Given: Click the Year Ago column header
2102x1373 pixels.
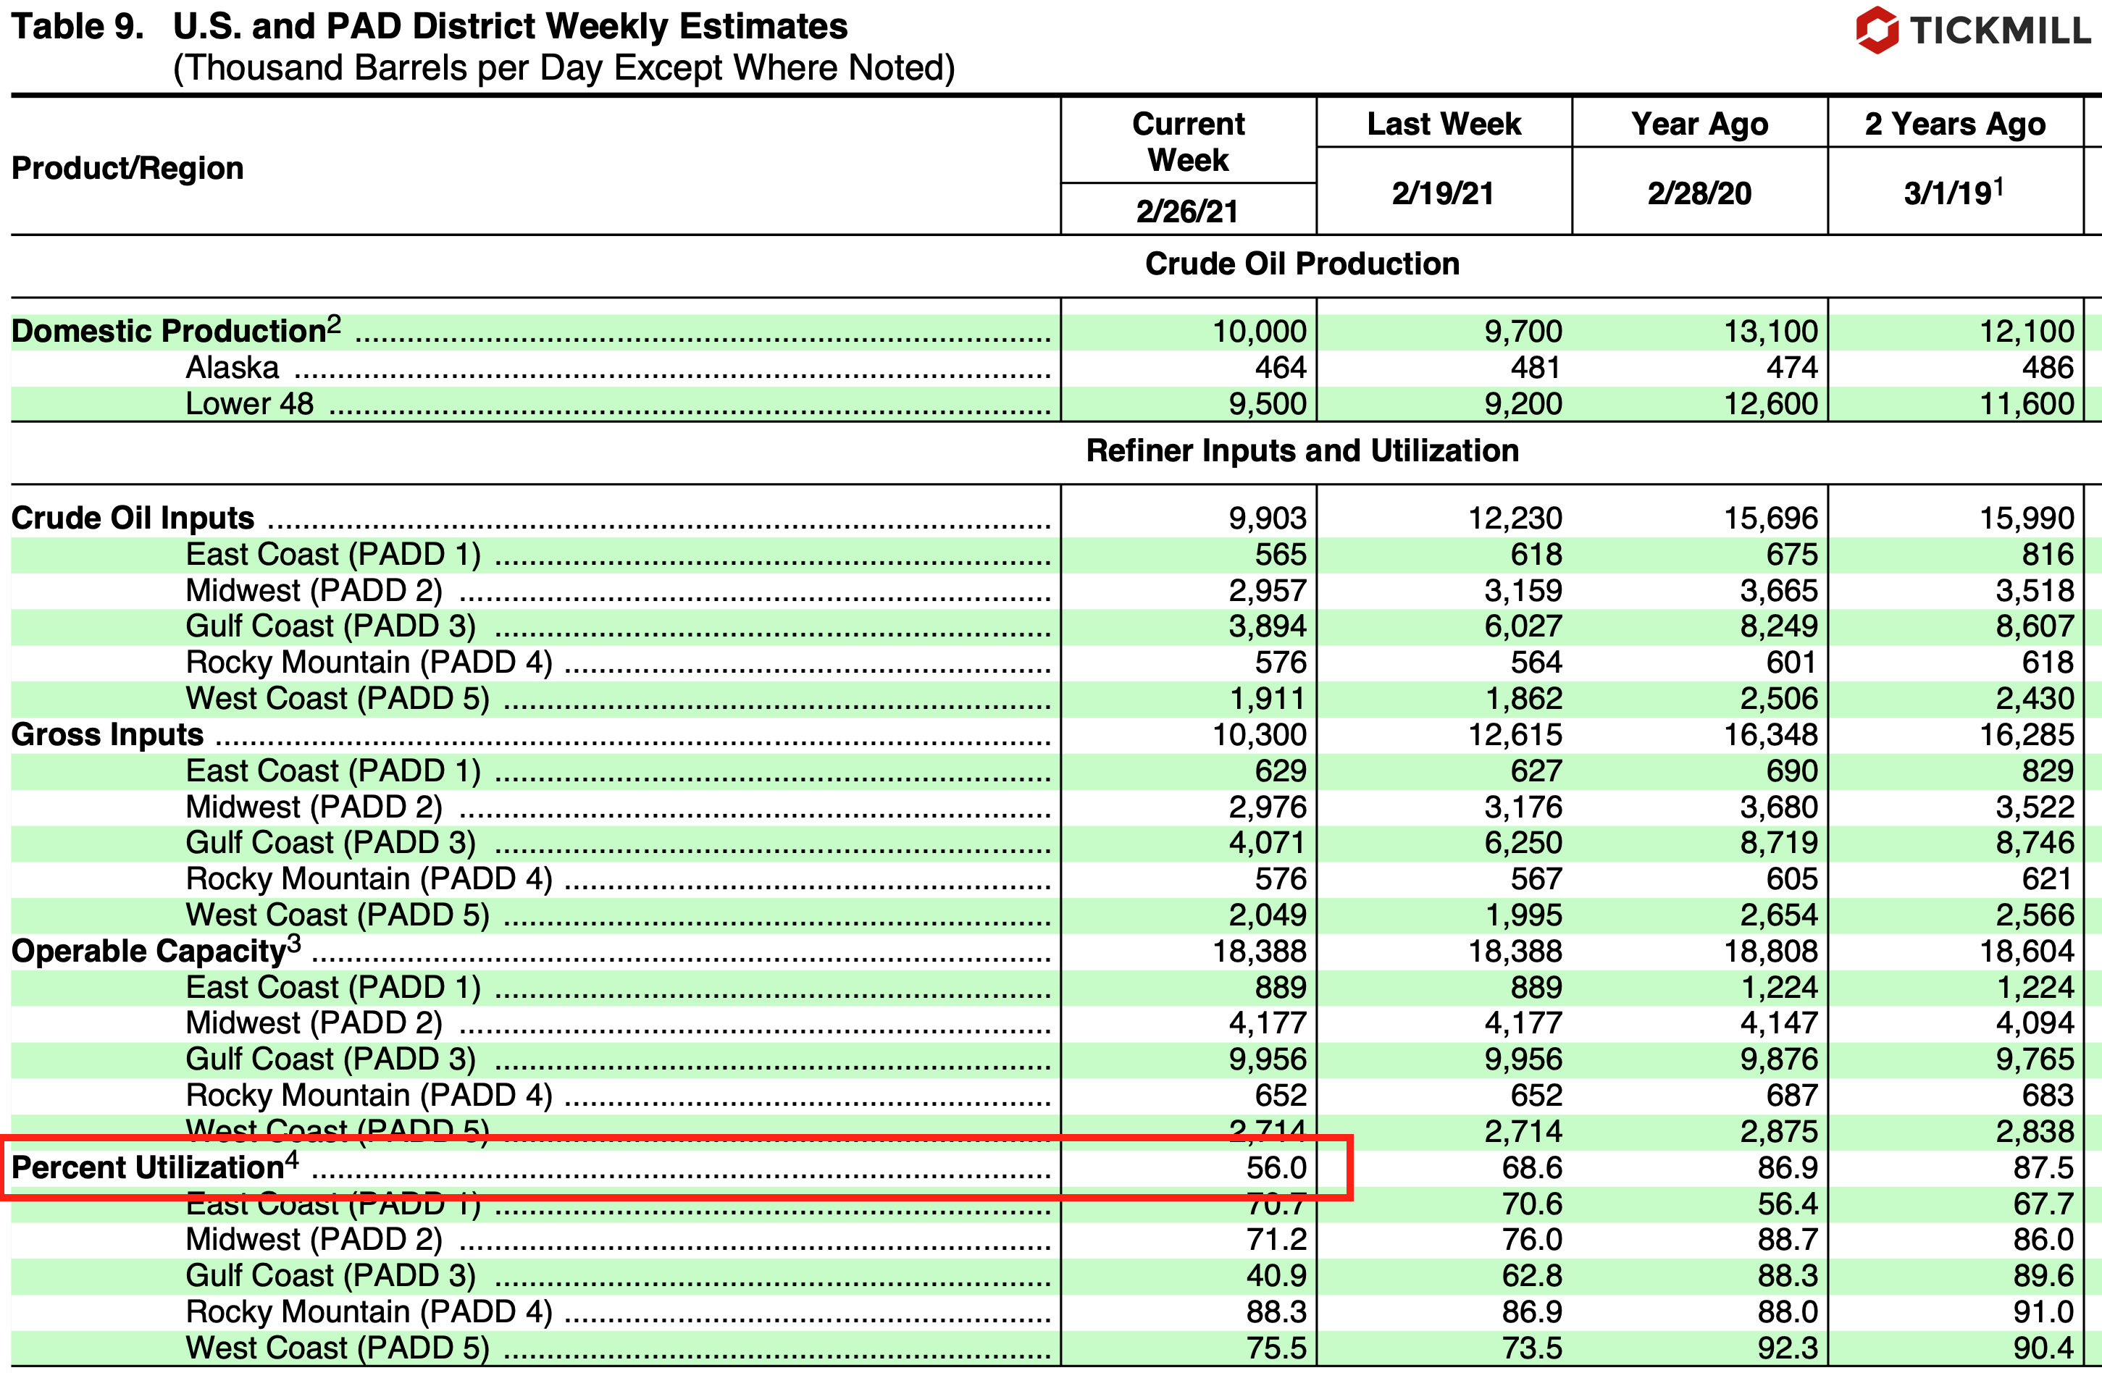Looking at the screenshot, I should click(x=1699, y=124).
